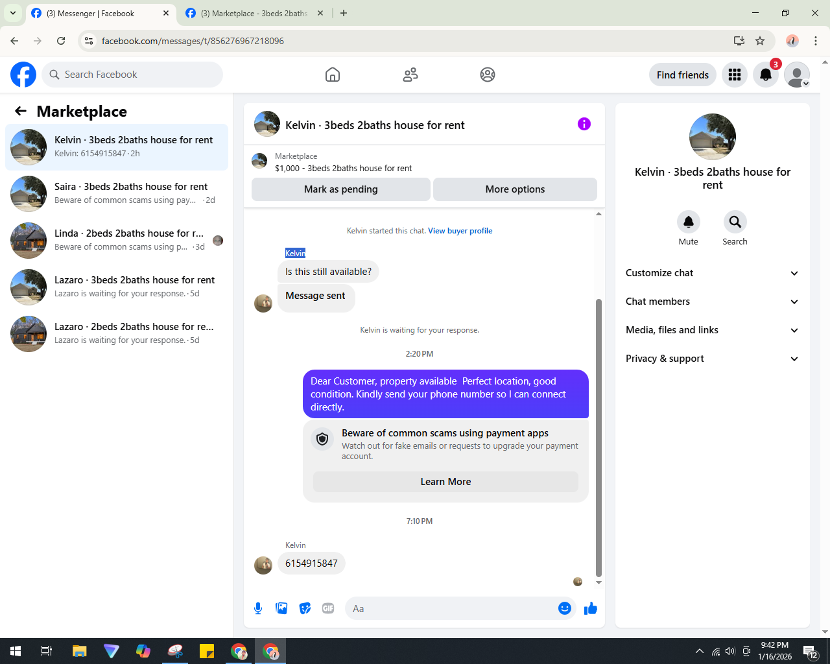Open Chrome three-dot menu
Viewport: 830px width, 664px height.
click(816, 41)
